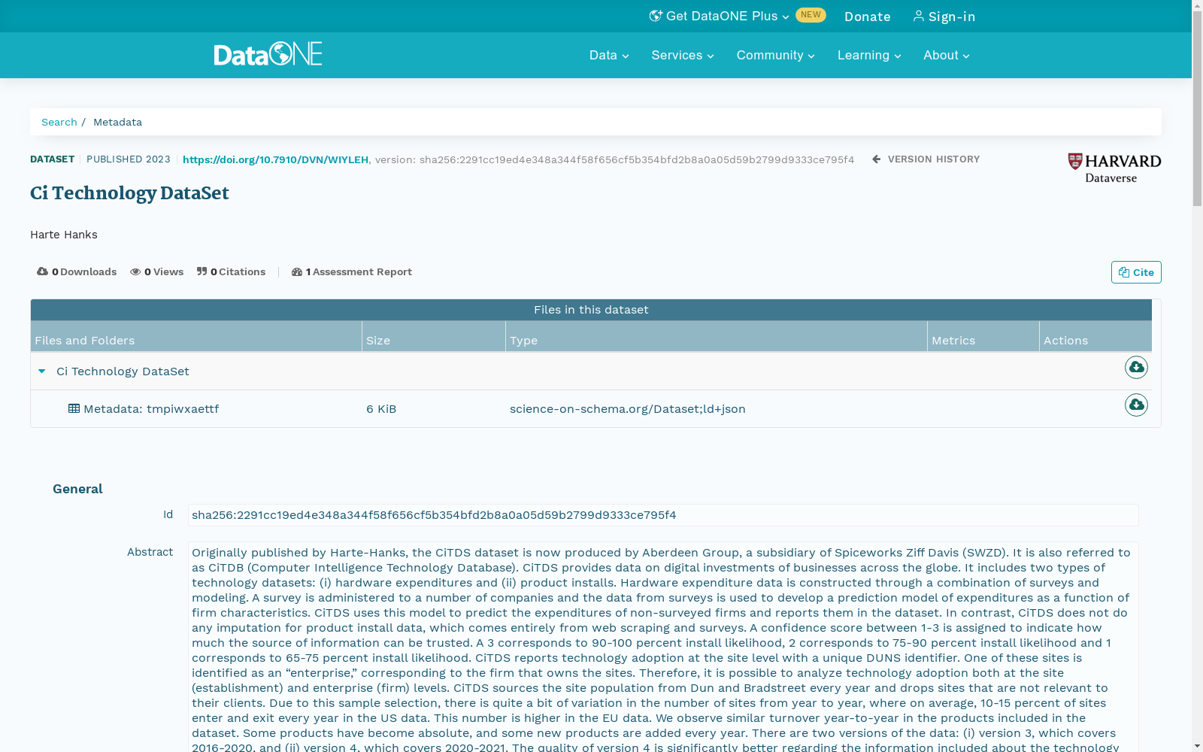
Task: Click the DataONE logo
Action: pos(268,54)
